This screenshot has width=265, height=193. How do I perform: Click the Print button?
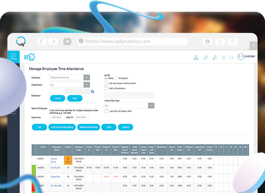click(x=109, y=127)
